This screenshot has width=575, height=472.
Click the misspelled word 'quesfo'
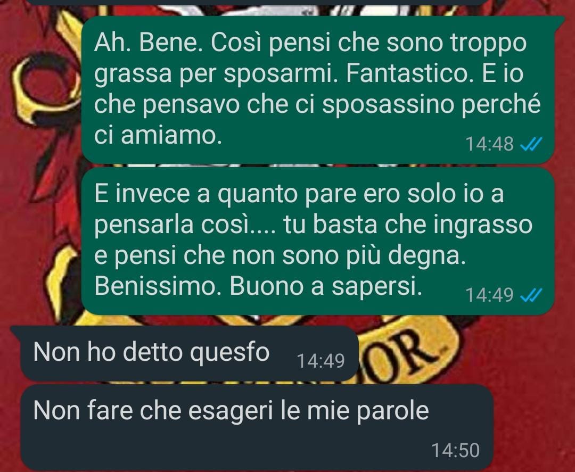(x=230, y=352)
